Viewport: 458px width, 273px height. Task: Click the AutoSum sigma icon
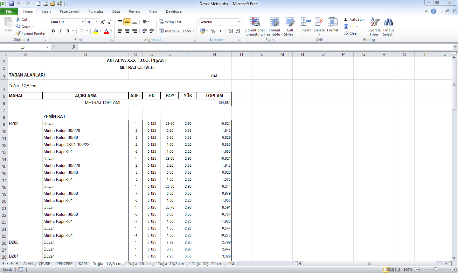346,19
